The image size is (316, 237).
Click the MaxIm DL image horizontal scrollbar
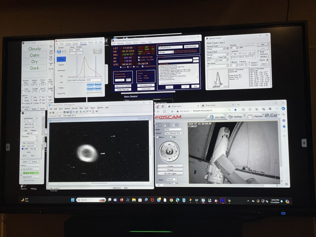pos(99,183)
